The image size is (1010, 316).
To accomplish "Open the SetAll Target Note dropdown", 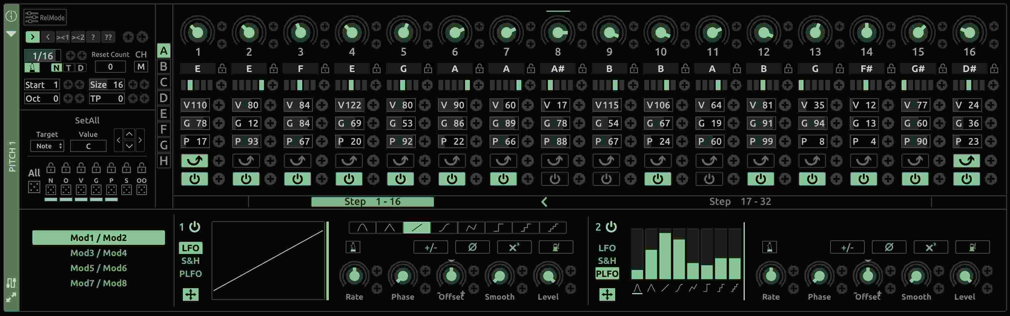I will pyautogui.click(x=48, y=146).
